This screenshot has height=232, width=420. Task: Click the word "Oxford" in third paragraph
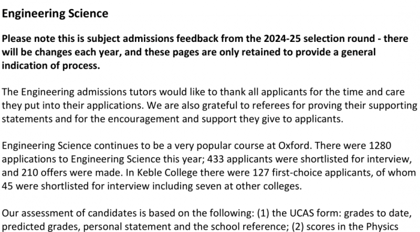point(294,146)
